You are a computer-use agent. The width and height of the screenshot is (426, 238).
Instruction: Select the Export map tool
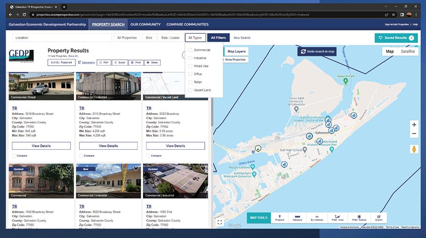(379, 218)
